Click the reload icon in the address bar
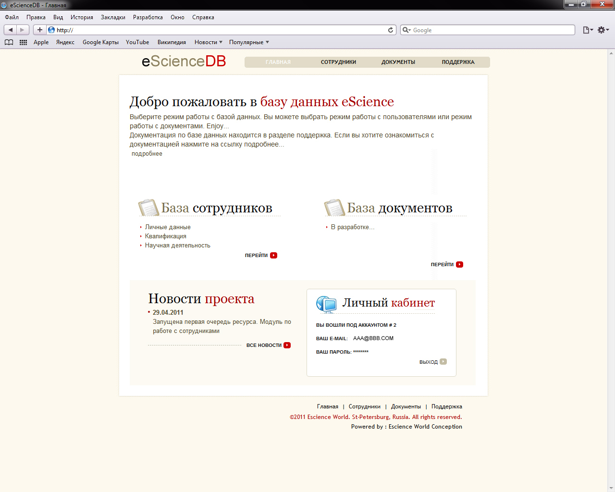This screenshot has height=492, width=615. tap(390, 29)
